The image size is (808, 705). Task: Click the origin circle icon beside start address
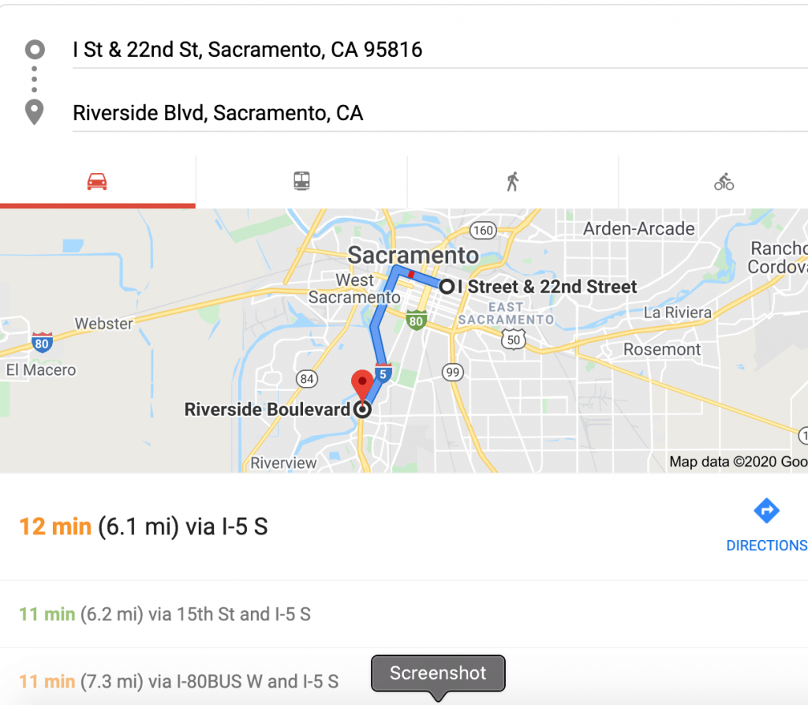tap(35, 51)
